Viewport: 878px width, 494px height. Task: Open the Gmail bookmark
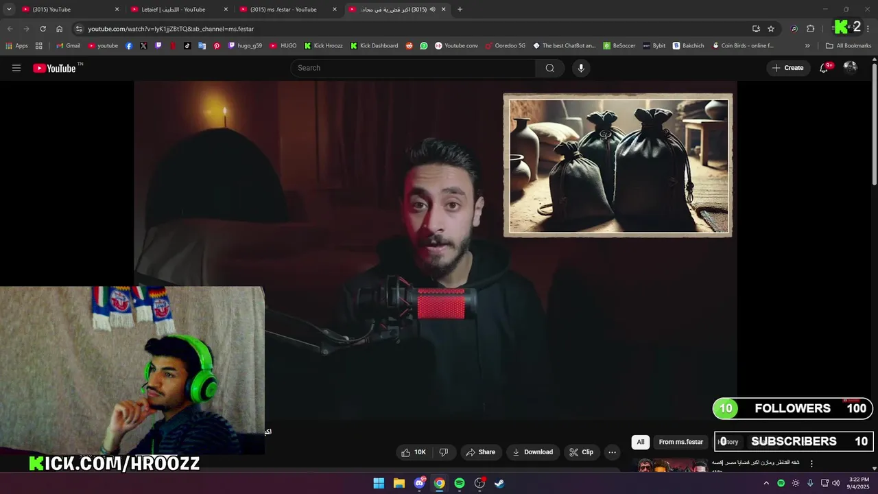[x=68, y=46]
